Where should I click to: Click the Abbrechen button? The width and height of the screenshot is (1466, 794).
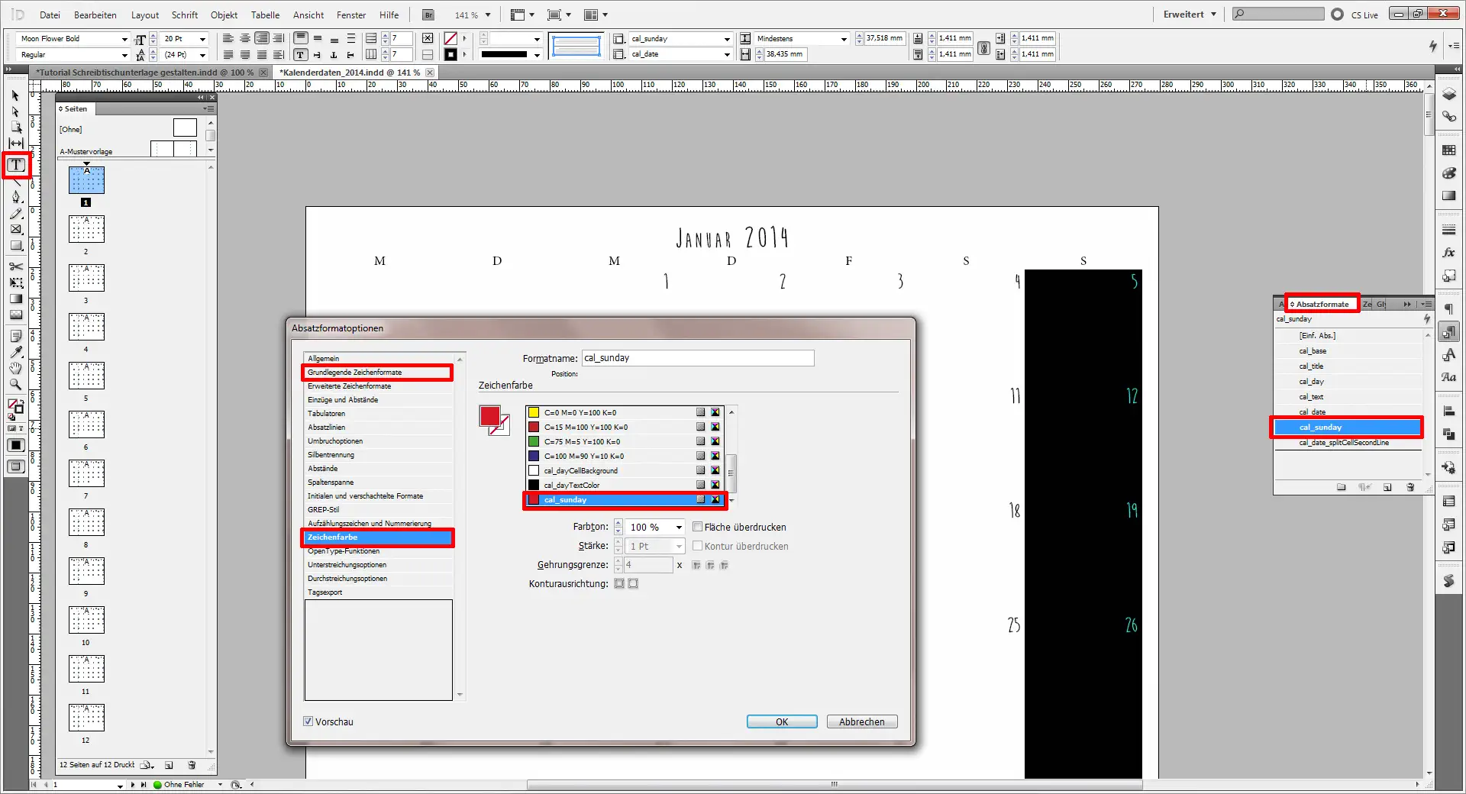coord(861,721)
